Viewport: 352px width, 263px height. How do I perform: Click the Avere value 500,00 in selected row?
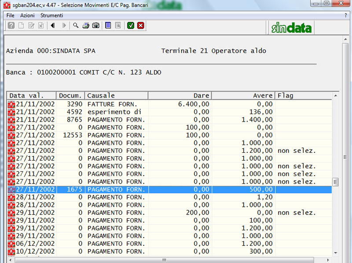point(261,190)
